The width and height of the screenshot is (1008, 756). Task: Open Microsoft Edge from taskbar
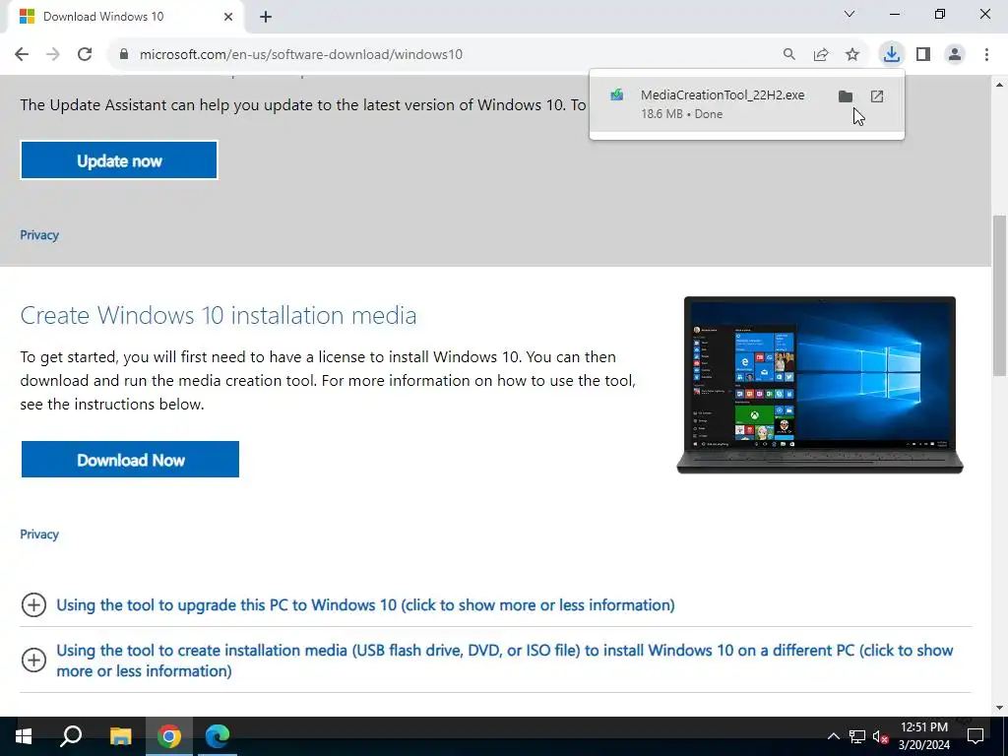(x=218, y=736)
